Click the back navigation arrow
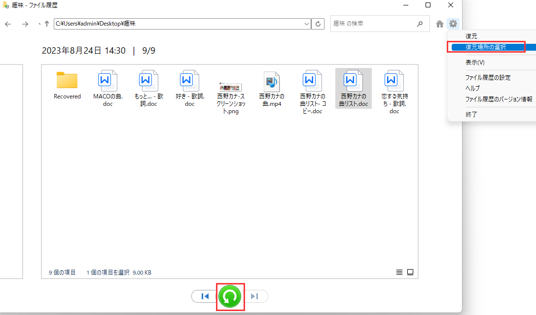The image size is (536, 315). pyautogui.click(x=8, y=24)
